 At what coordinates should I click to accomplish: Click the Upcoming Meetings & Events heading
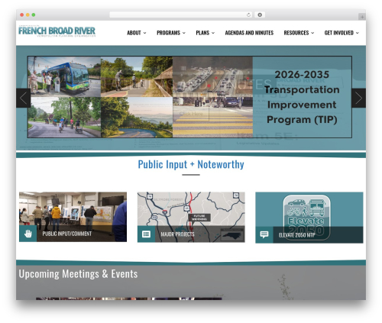[78, 274]
